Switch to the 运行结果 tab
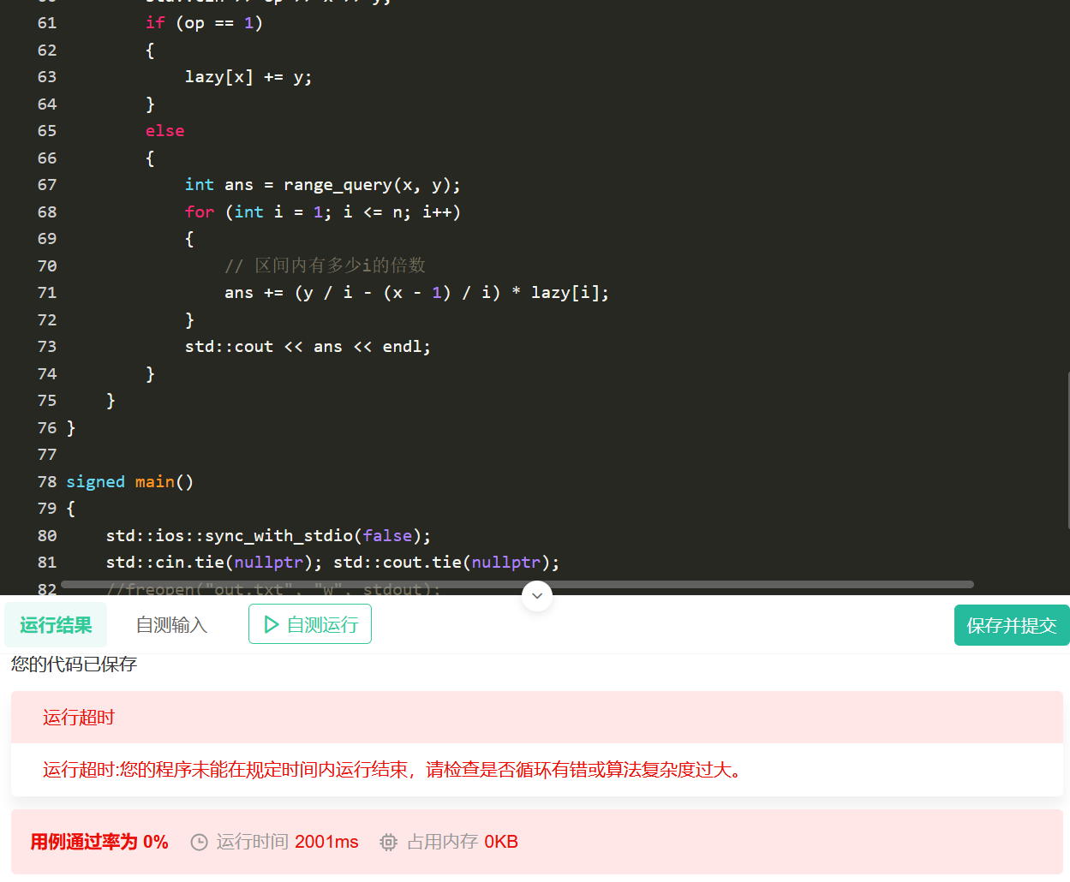 [x=56, y=625]
